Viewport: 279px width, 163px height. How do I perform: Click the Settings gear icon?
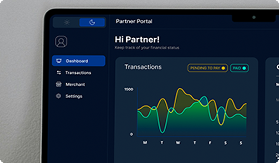[59, 96]
